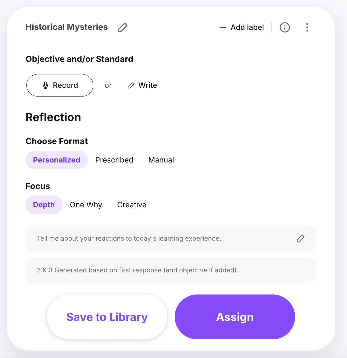Click the Record button label

65,85
